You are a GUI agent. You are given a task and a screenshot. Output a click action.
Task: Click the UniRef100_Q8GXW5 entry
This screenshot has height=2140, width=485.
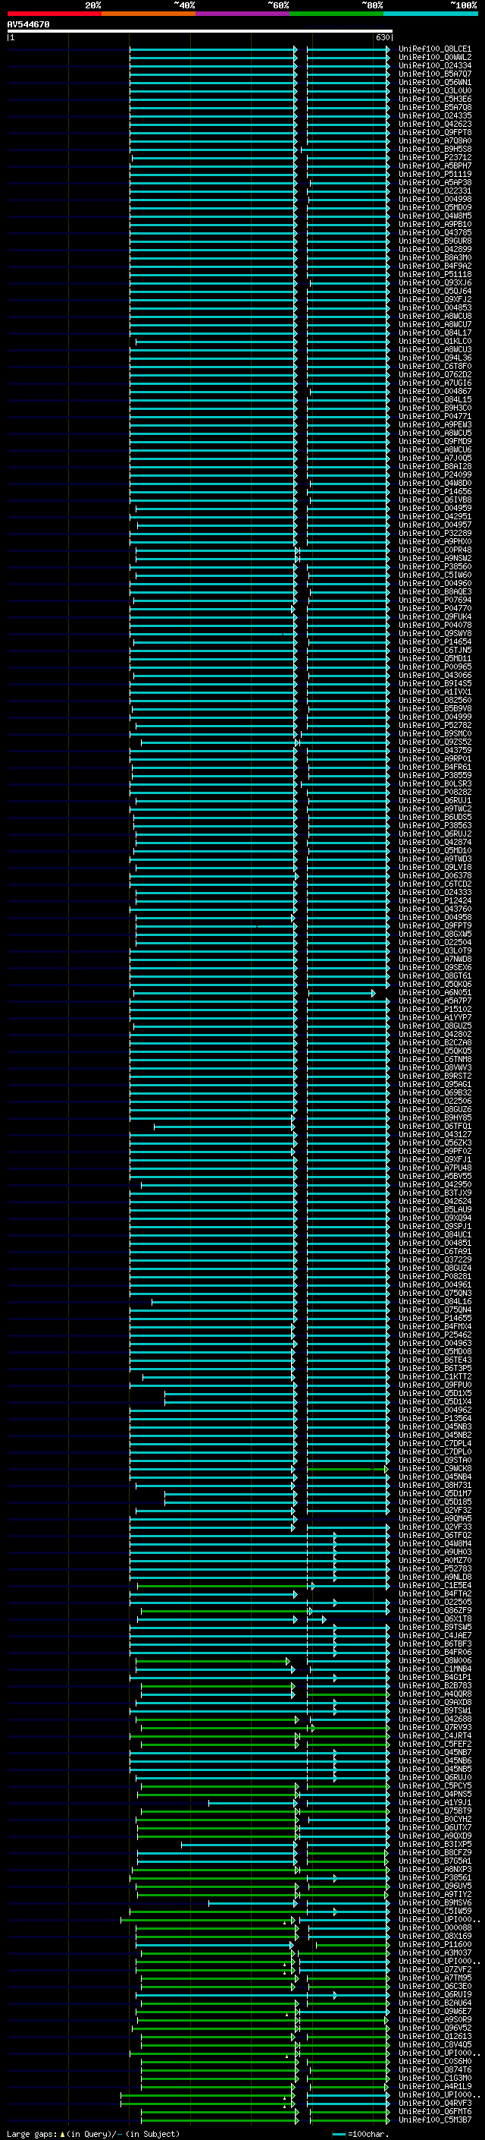pyautogui.click(x=435, y=934)
